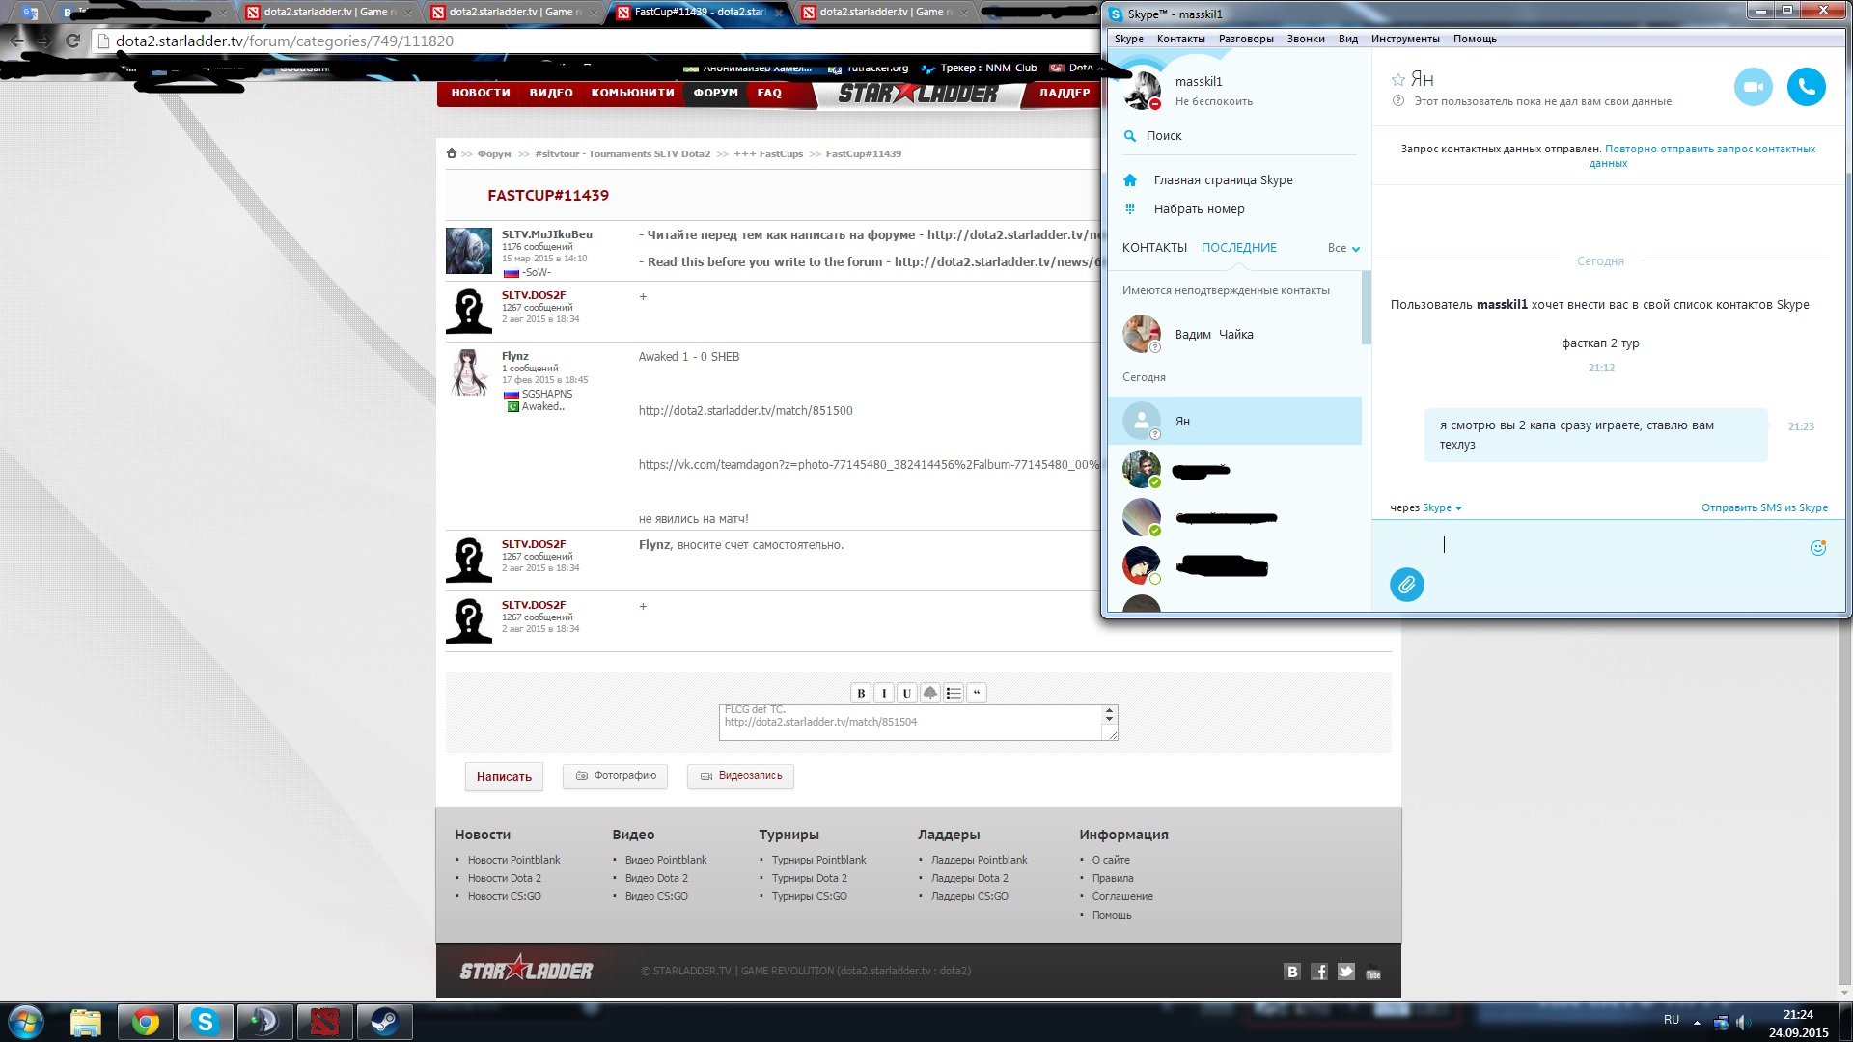This screenshot has height=1042, width=1853.
Task: Open Flynz user profile link
Action: (x=515, y=356)
